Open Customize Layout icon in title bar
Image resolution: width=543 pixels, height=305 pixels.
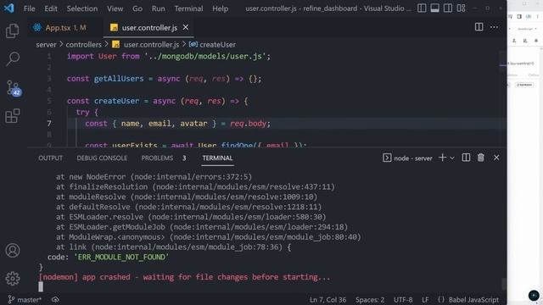(x=461, y=8)
